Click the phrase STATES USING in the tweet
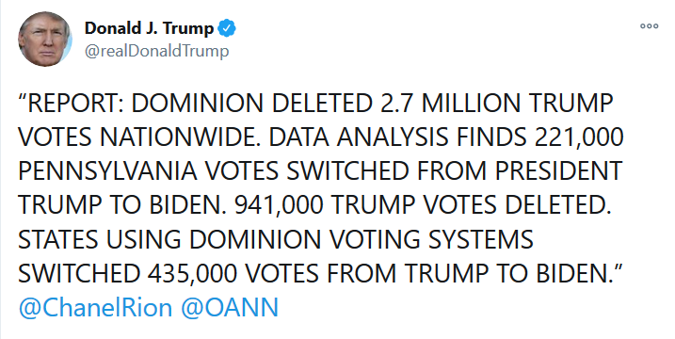This screenshot has height=339, width=675. click(100, 239)
